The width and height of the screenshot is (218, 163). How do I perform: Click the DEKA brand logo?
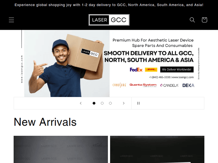188,85
